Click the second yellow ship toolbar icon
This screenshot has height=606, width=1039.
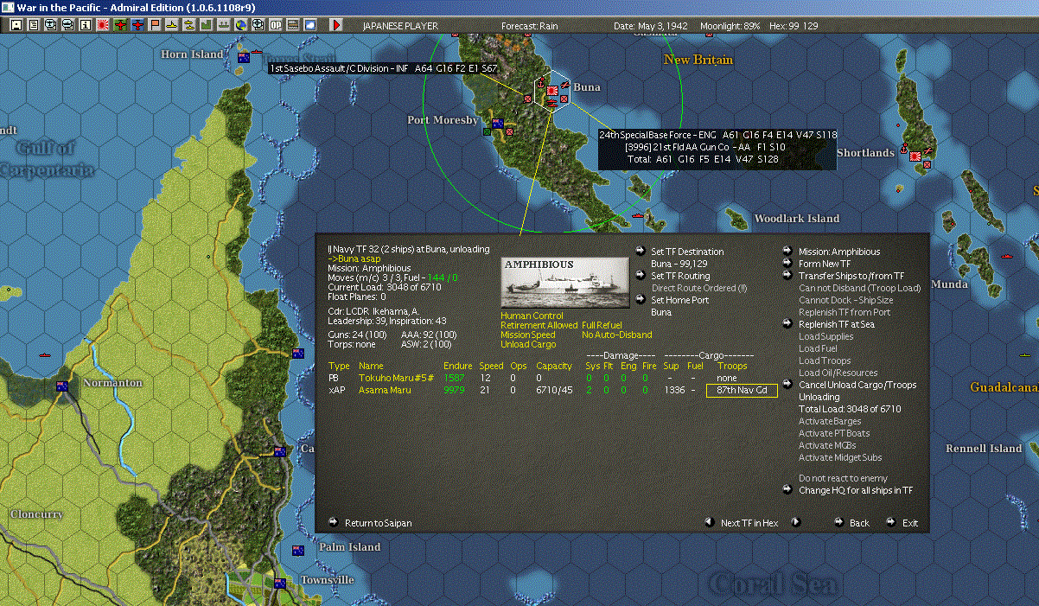[189, 25]
